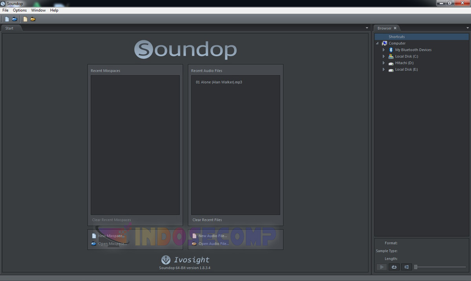Collapse the Computer tree node
This screenshot has height=281, width=471.
coord(377,43)
